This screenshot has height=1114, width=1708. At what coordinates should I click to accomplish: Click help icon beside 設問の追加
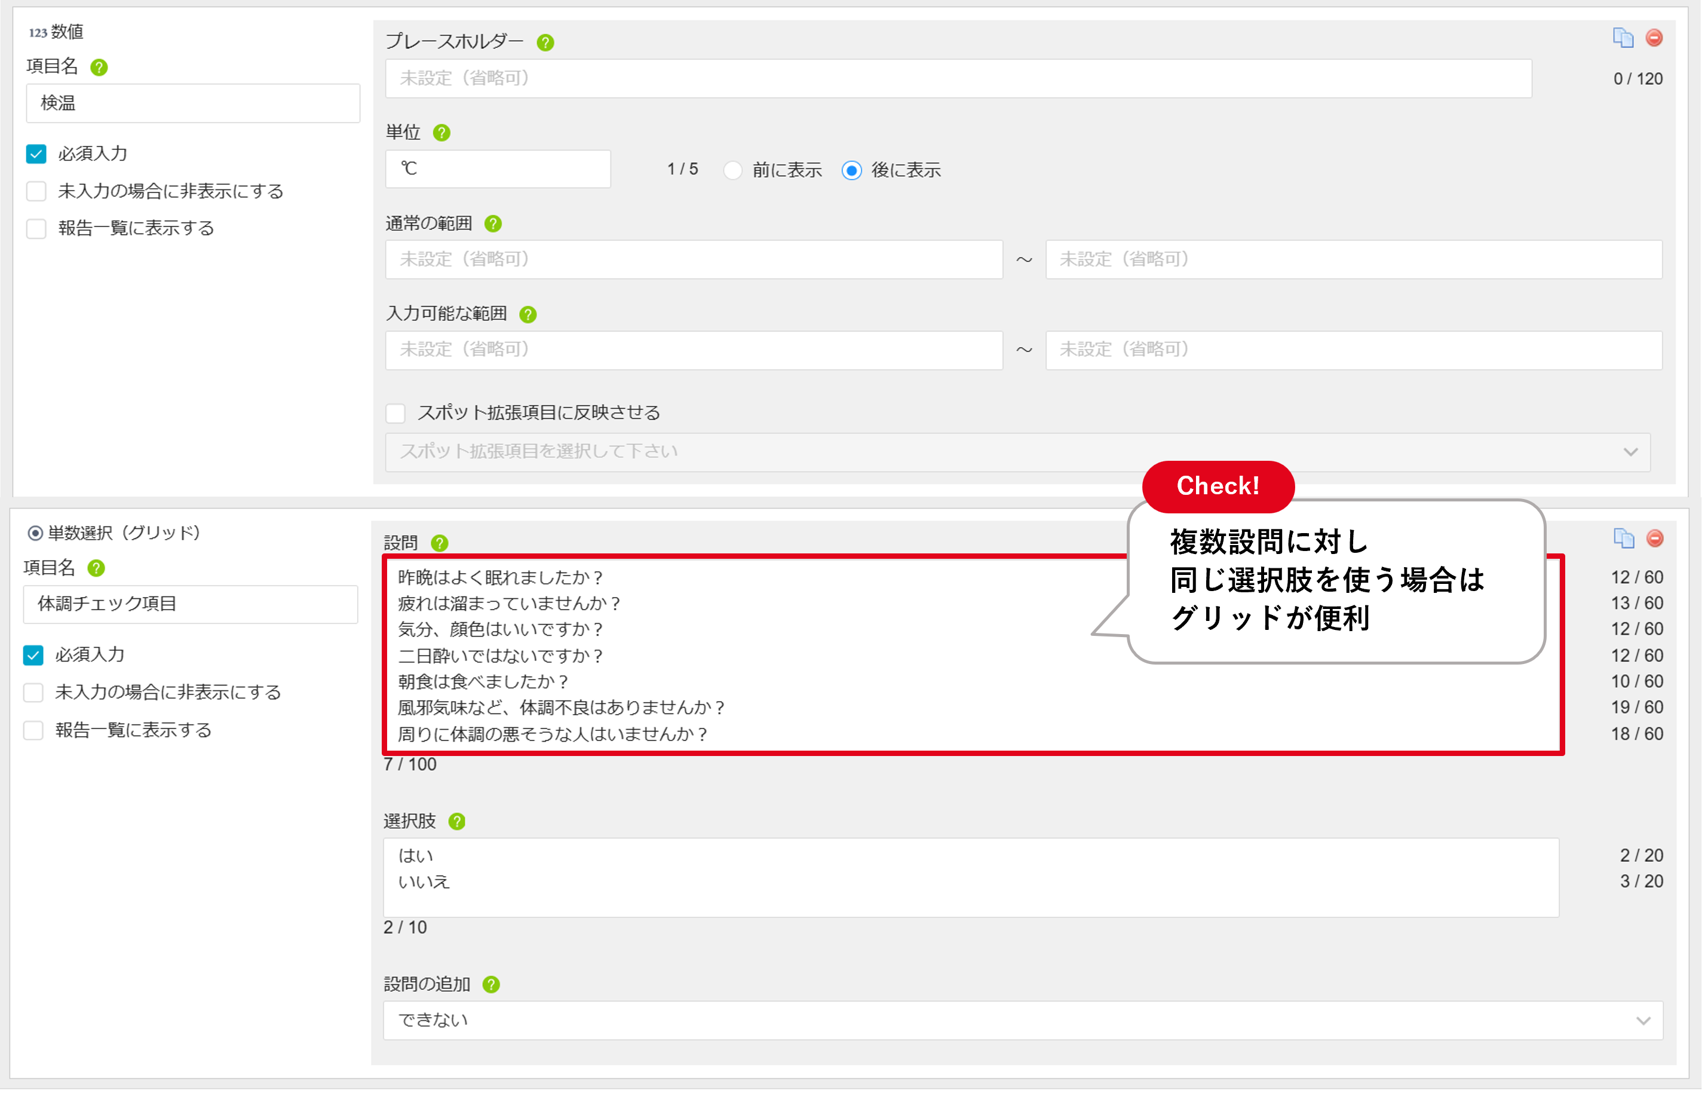[x=492, y=985]
